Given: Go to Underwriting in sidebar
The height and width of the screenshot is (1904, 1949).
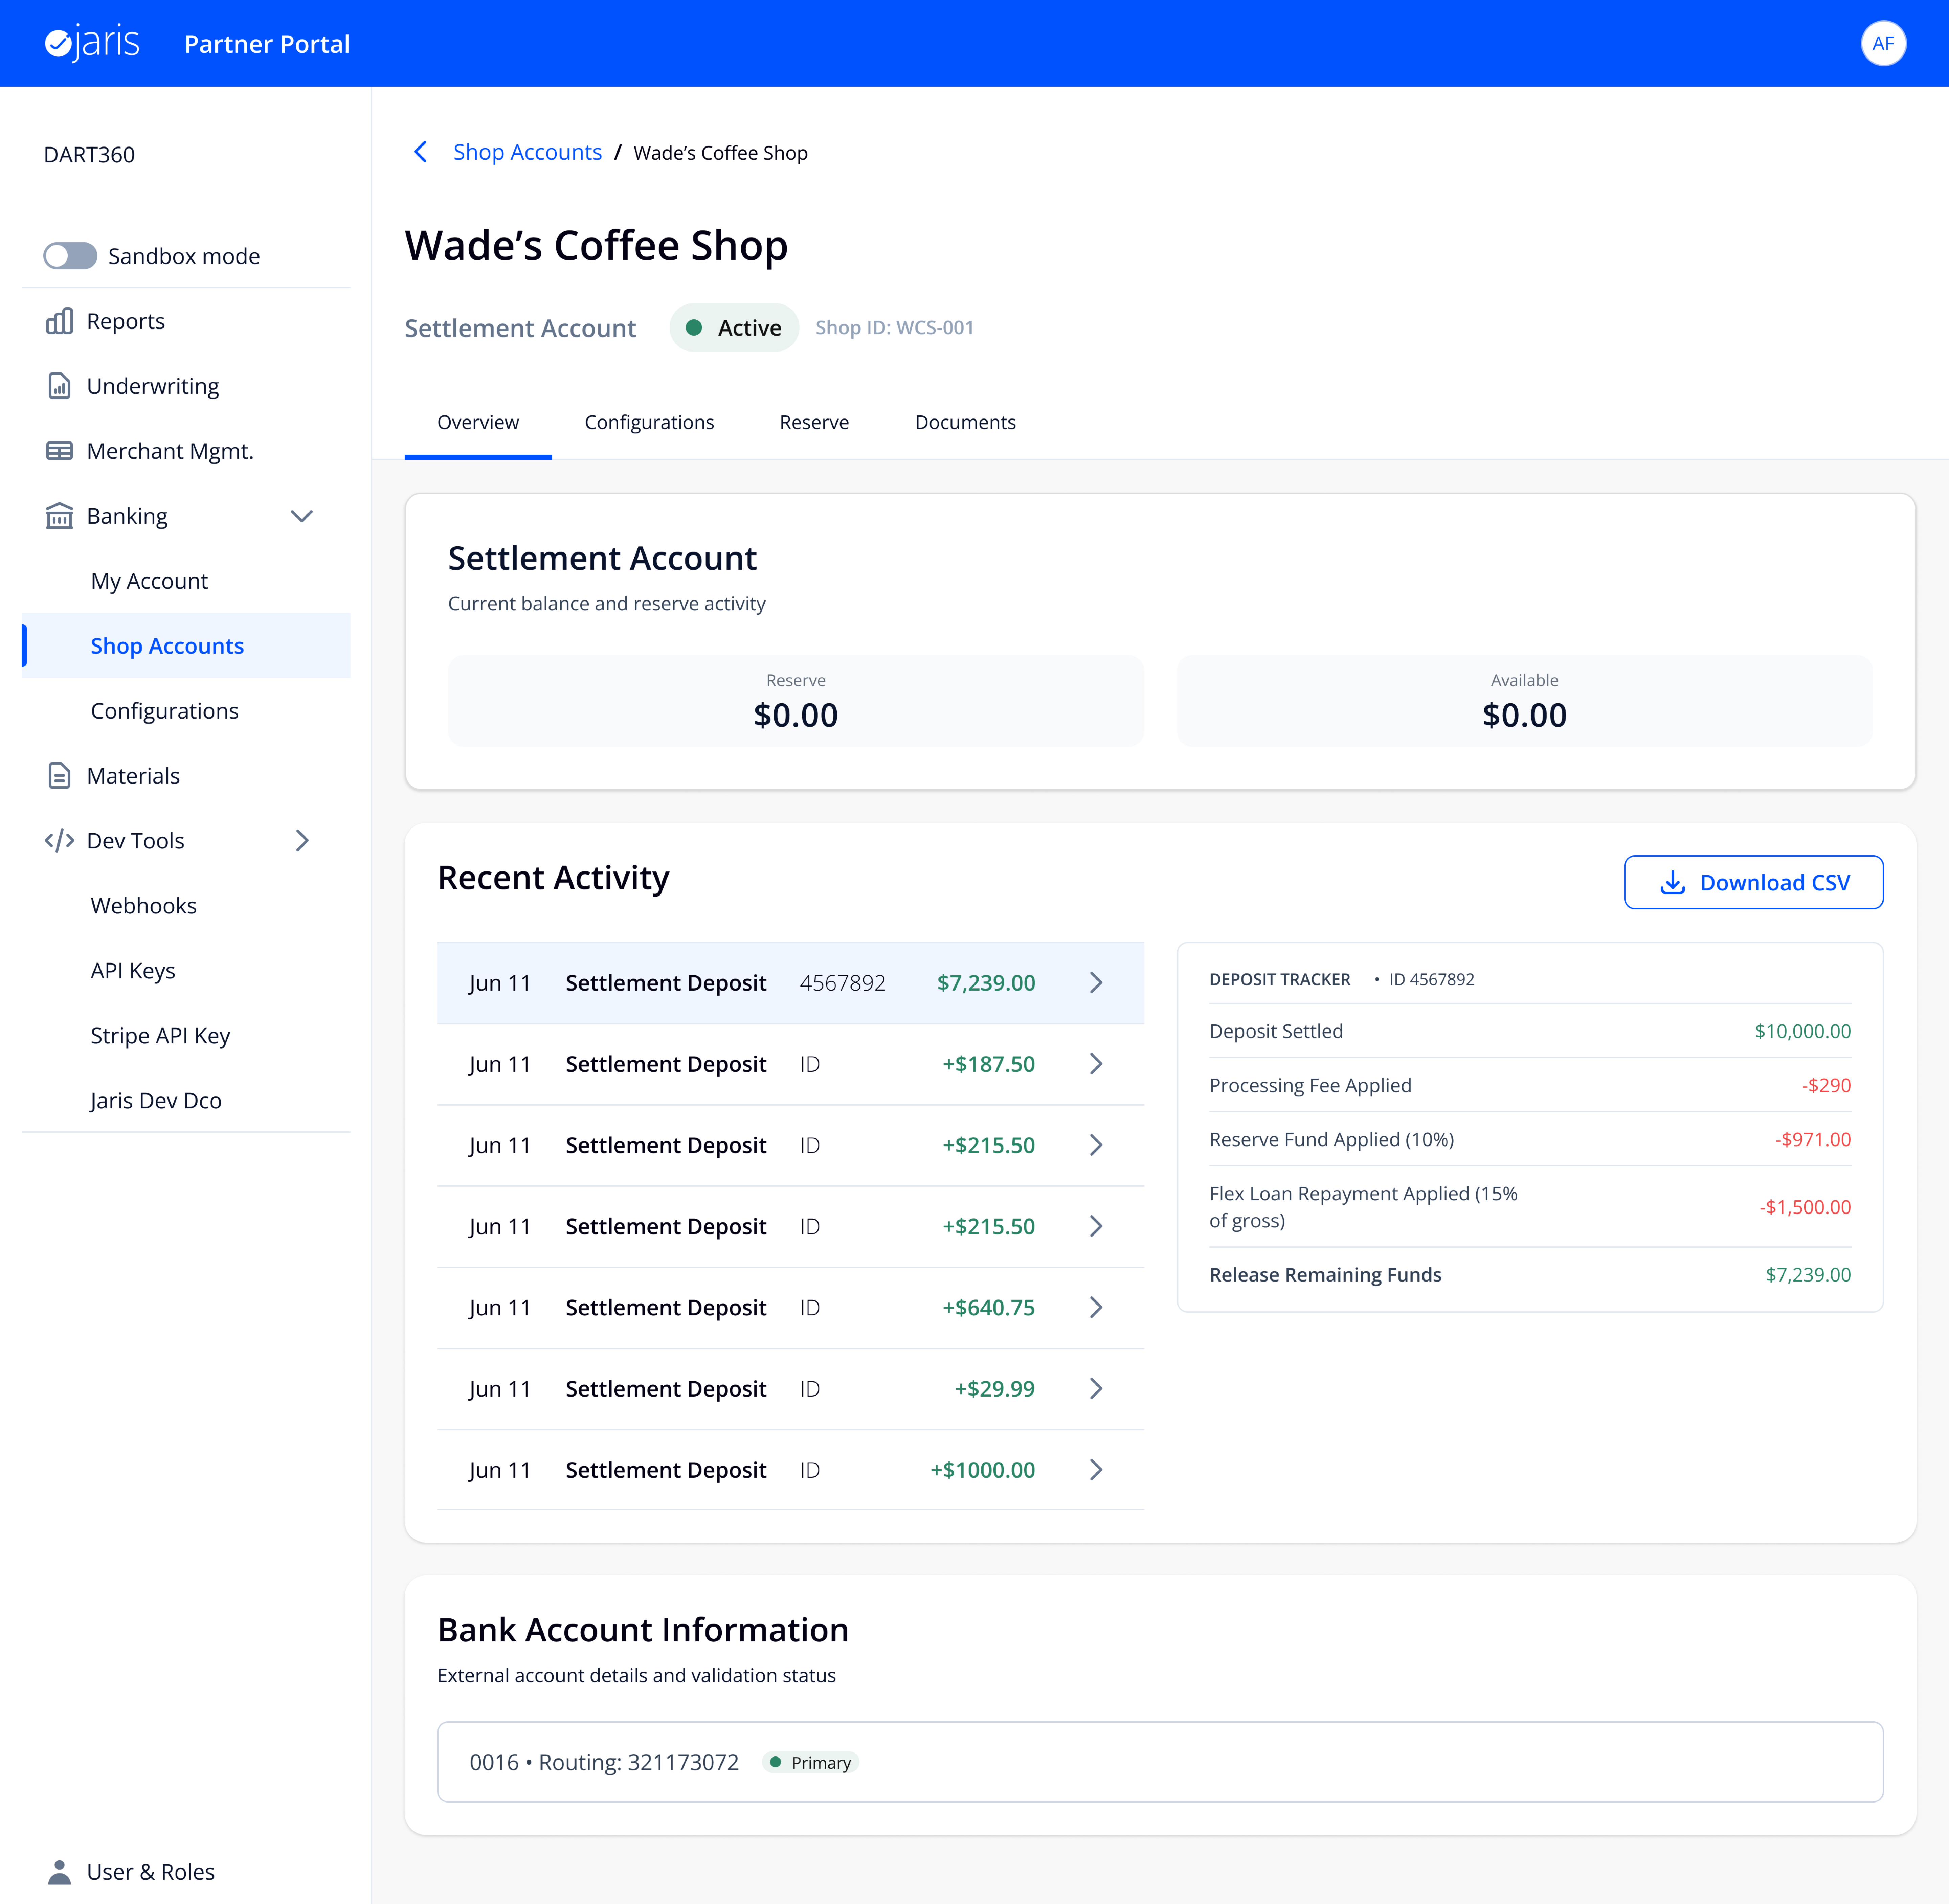Looking at the screenshot, I should 186,386.
